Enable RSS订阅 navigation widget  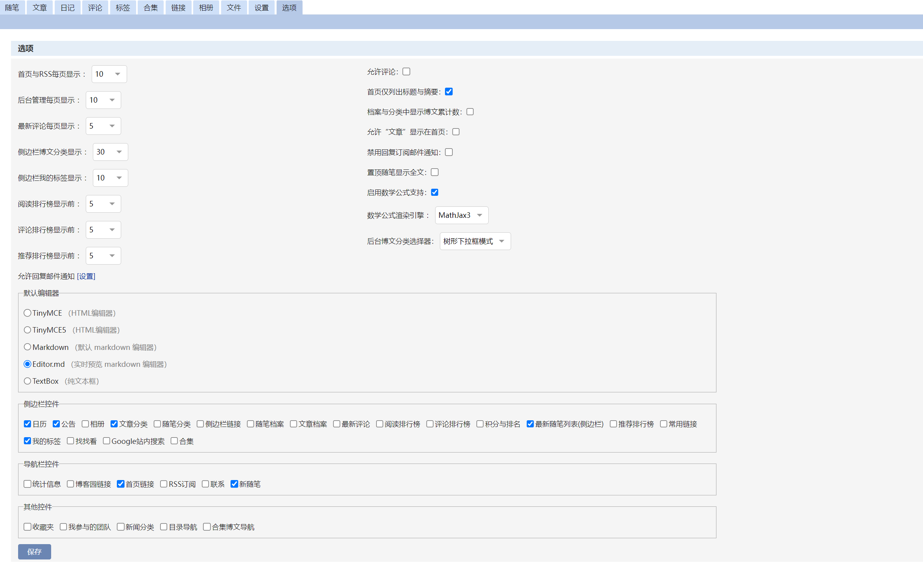164,484
